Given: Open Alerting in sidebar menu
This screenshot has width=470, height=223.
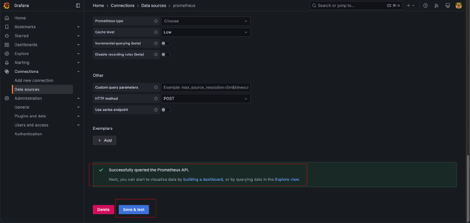Looking at the screenshot, I should click(x=22, y=63).
